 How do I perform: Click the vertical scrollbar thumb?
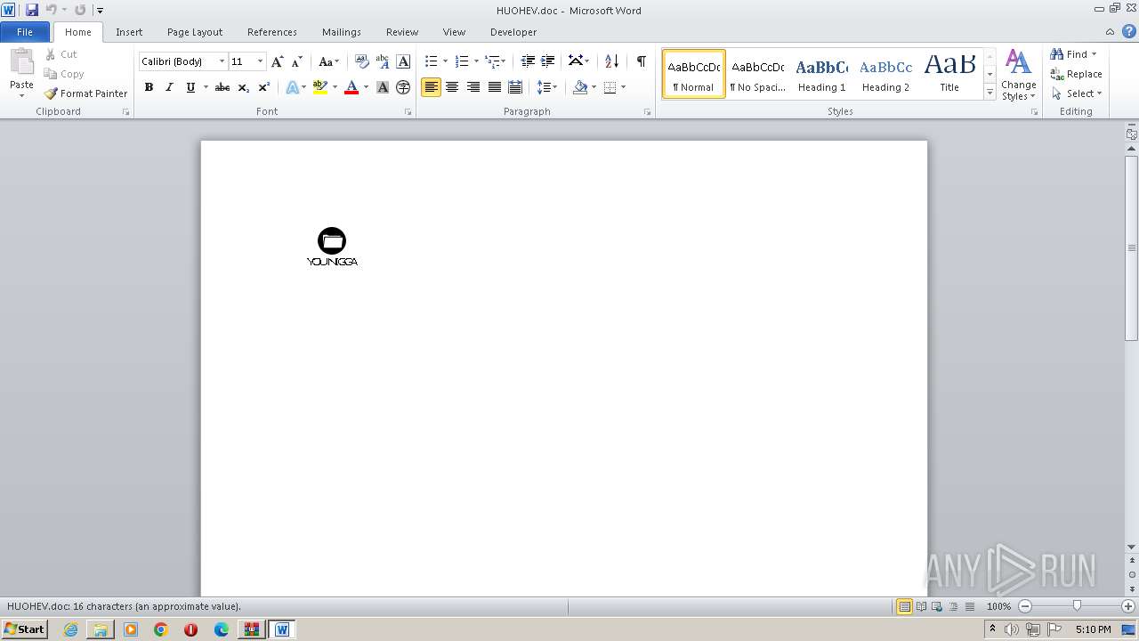pyautogui.click(x=1132, y=247)
